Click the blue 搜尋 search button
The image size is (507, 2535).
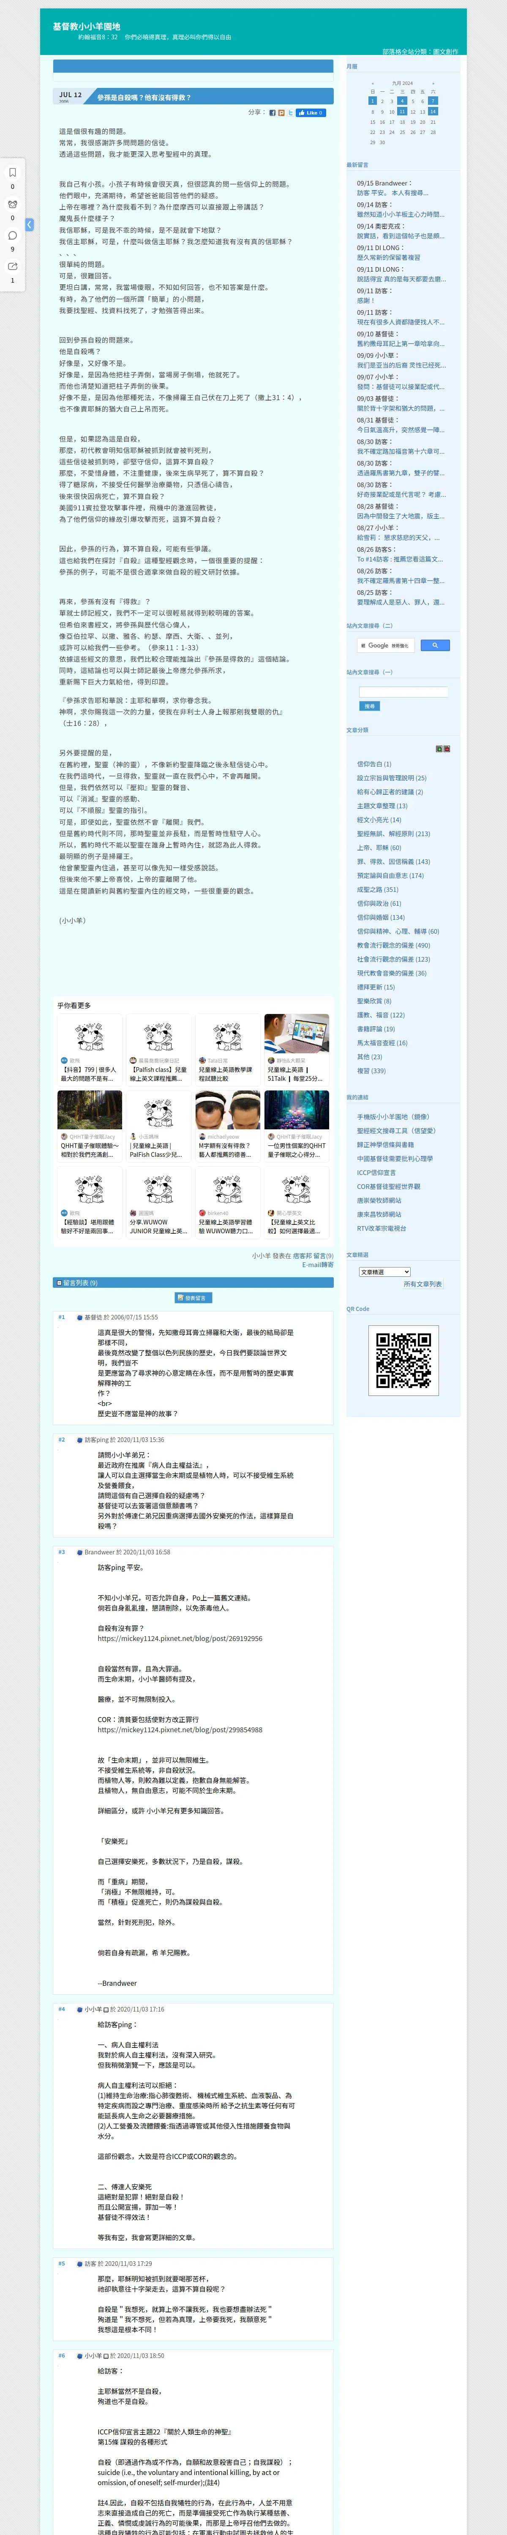[x=369, y=706]
